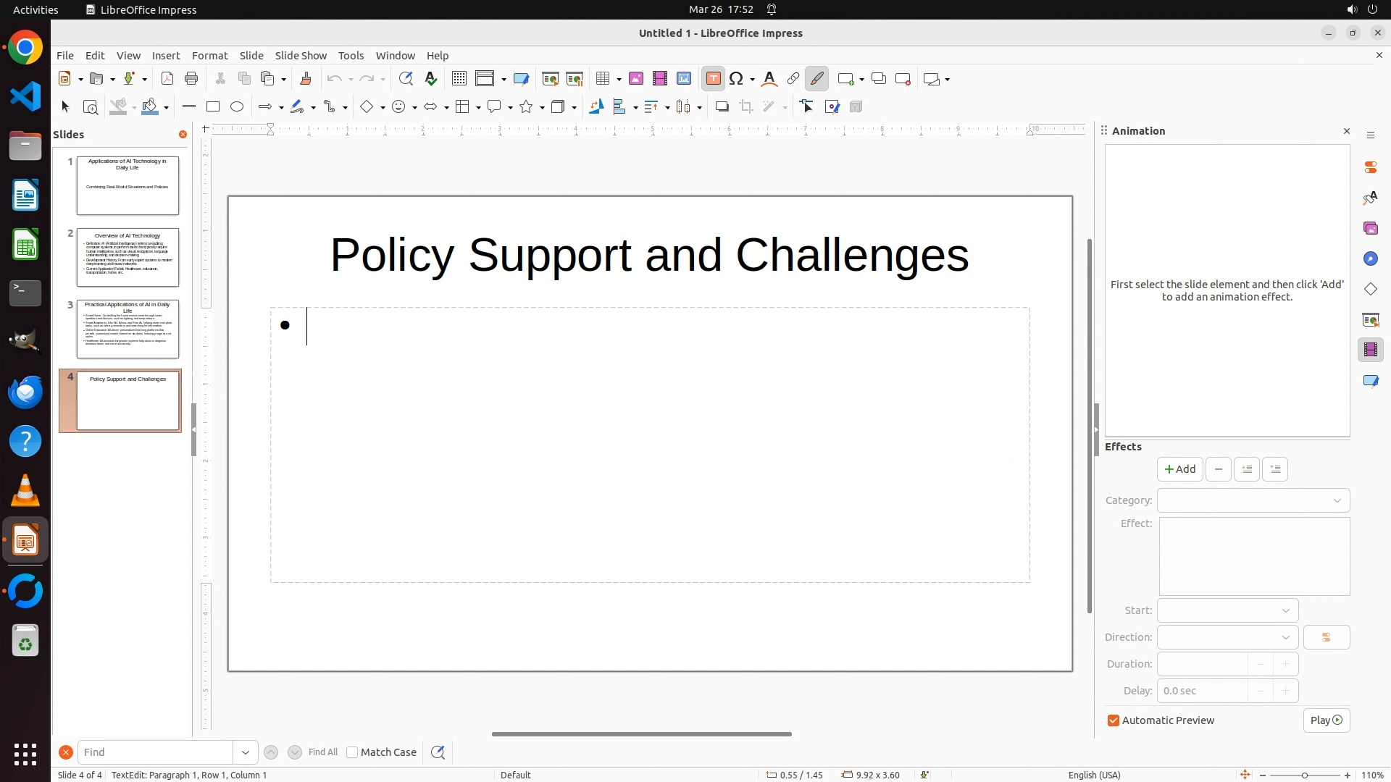This screenshot has height=782, width=1391.
Task: Disable the Automatic Preview checkbox
Action: pos(1114,720)
